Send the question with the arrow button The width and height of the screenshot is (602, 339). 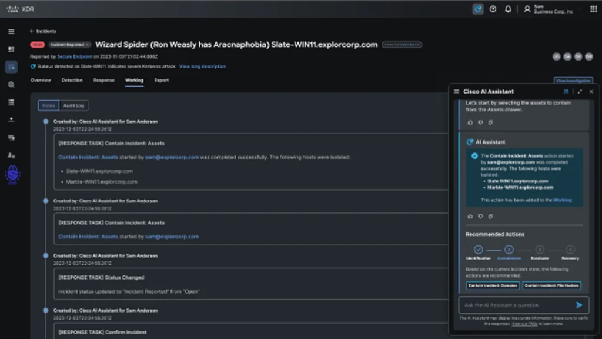pos(579,305)
